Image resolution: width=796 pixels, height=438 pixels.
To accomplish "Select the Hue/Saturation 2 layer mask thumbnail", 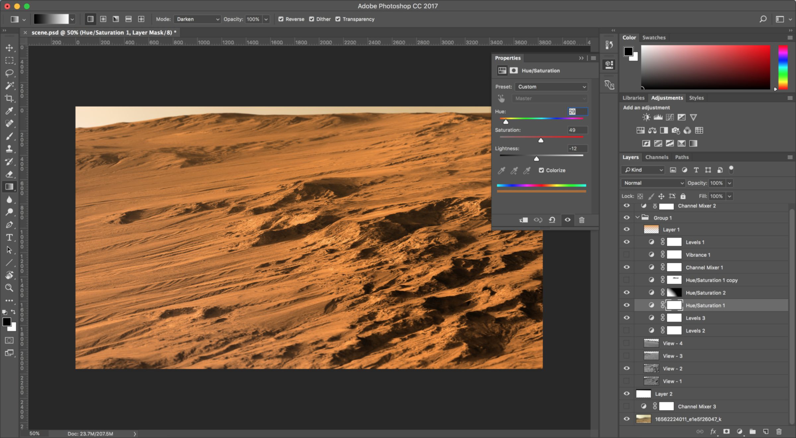I will tap(675, 293).
